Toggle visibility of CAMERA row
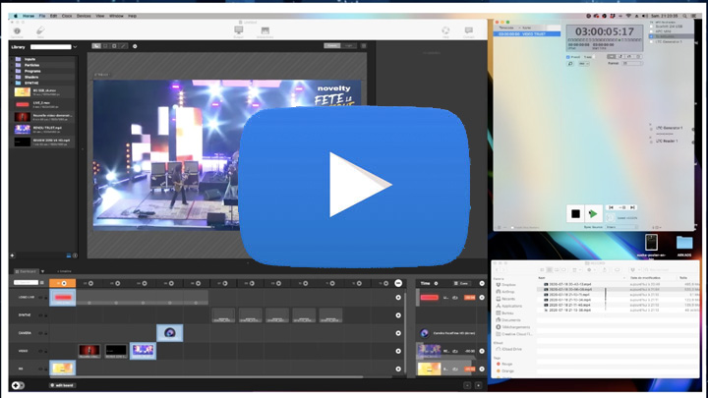The image size is (708, 398). tap(40, 333)
